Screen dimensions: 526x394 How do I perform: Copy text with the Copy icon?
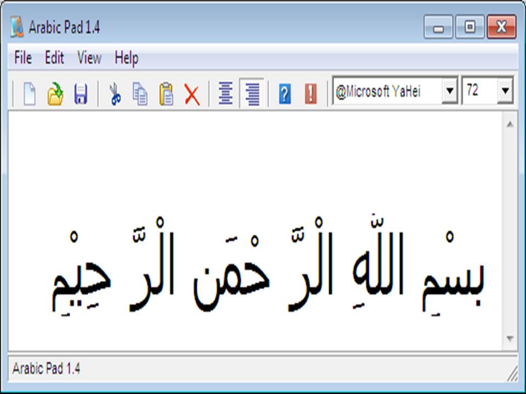[140, 93]
